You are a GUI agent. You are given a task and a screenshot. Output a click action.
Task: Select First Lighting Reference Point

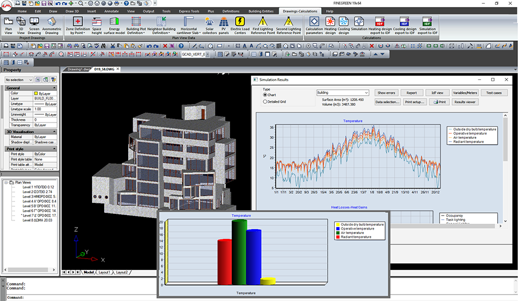(263, 26)
